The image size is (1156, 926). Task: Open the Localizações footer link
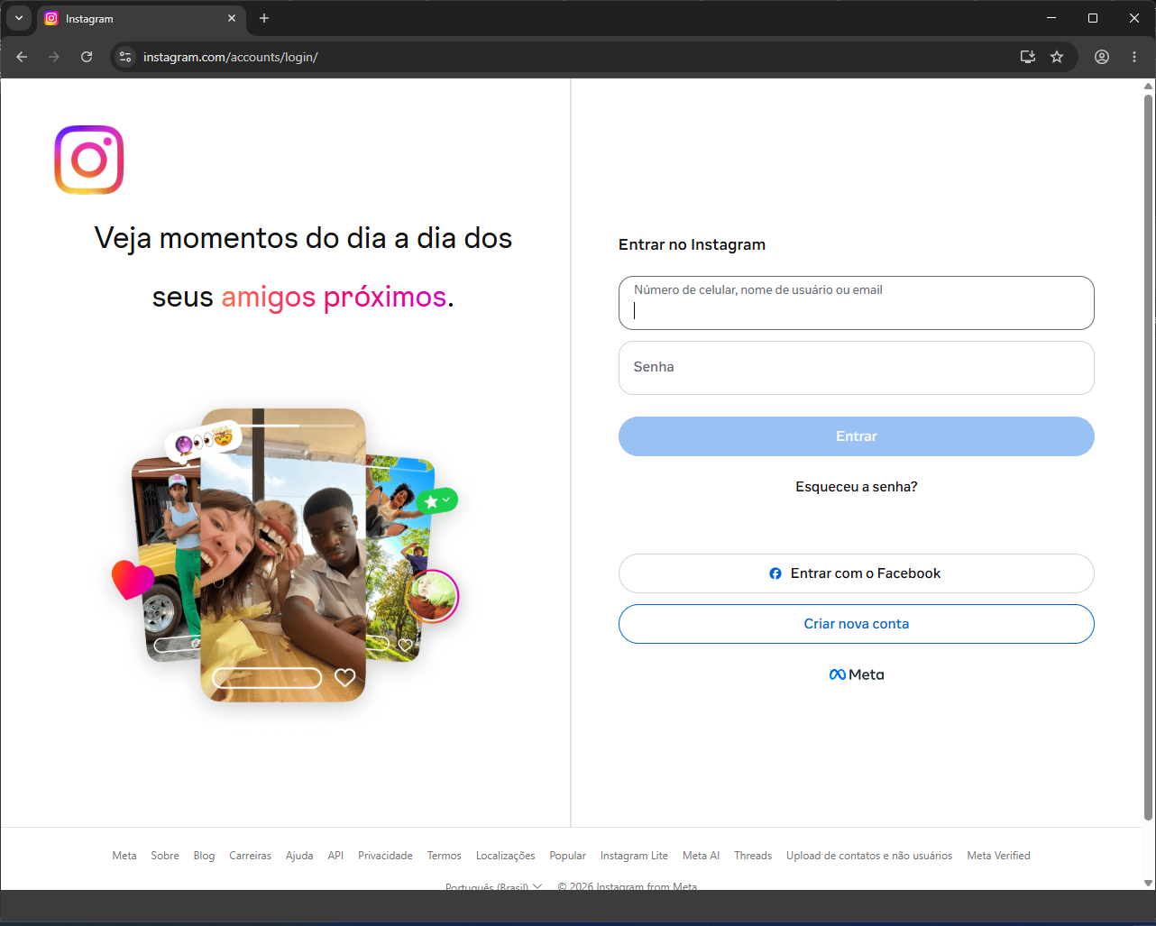[506, 856]
